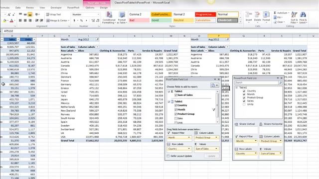Click the align text left icon
This screenshot has height=179, width=319.
(20, 20)
